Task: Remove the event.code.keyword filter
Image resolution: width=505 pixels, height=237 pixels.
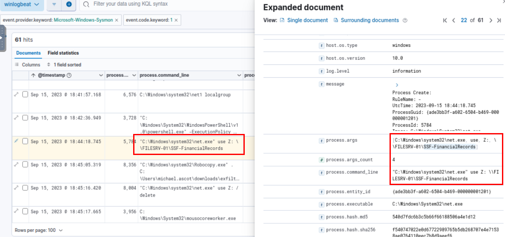Action: (176, 20)
